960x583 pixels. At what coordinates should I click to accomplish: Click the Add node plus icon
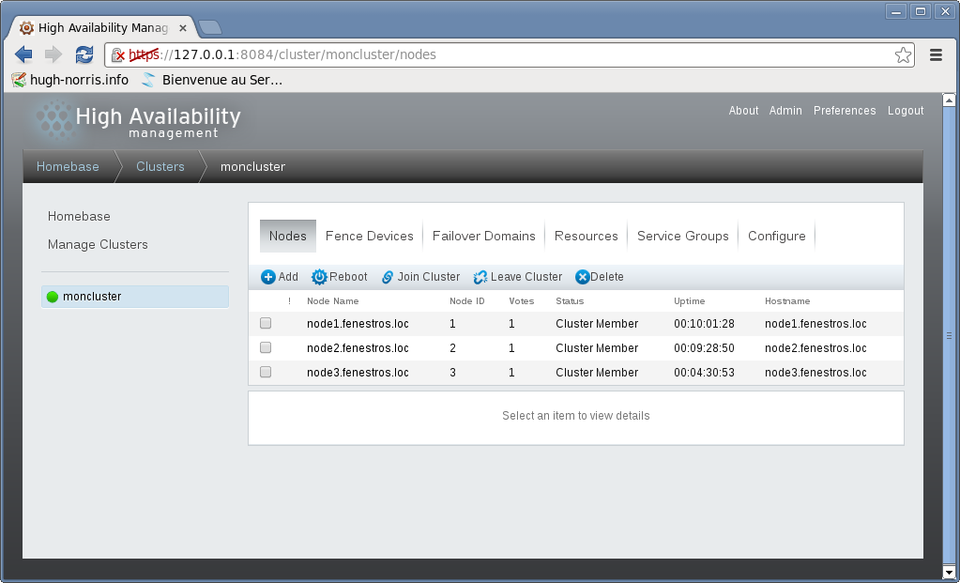click(268, 277)
